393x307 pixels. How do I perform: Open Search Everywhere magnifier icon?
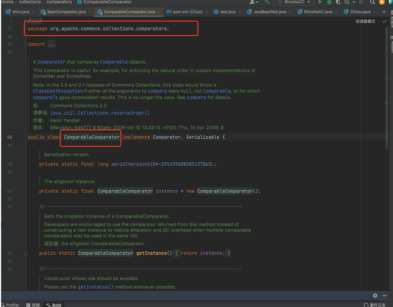[372, 2]
